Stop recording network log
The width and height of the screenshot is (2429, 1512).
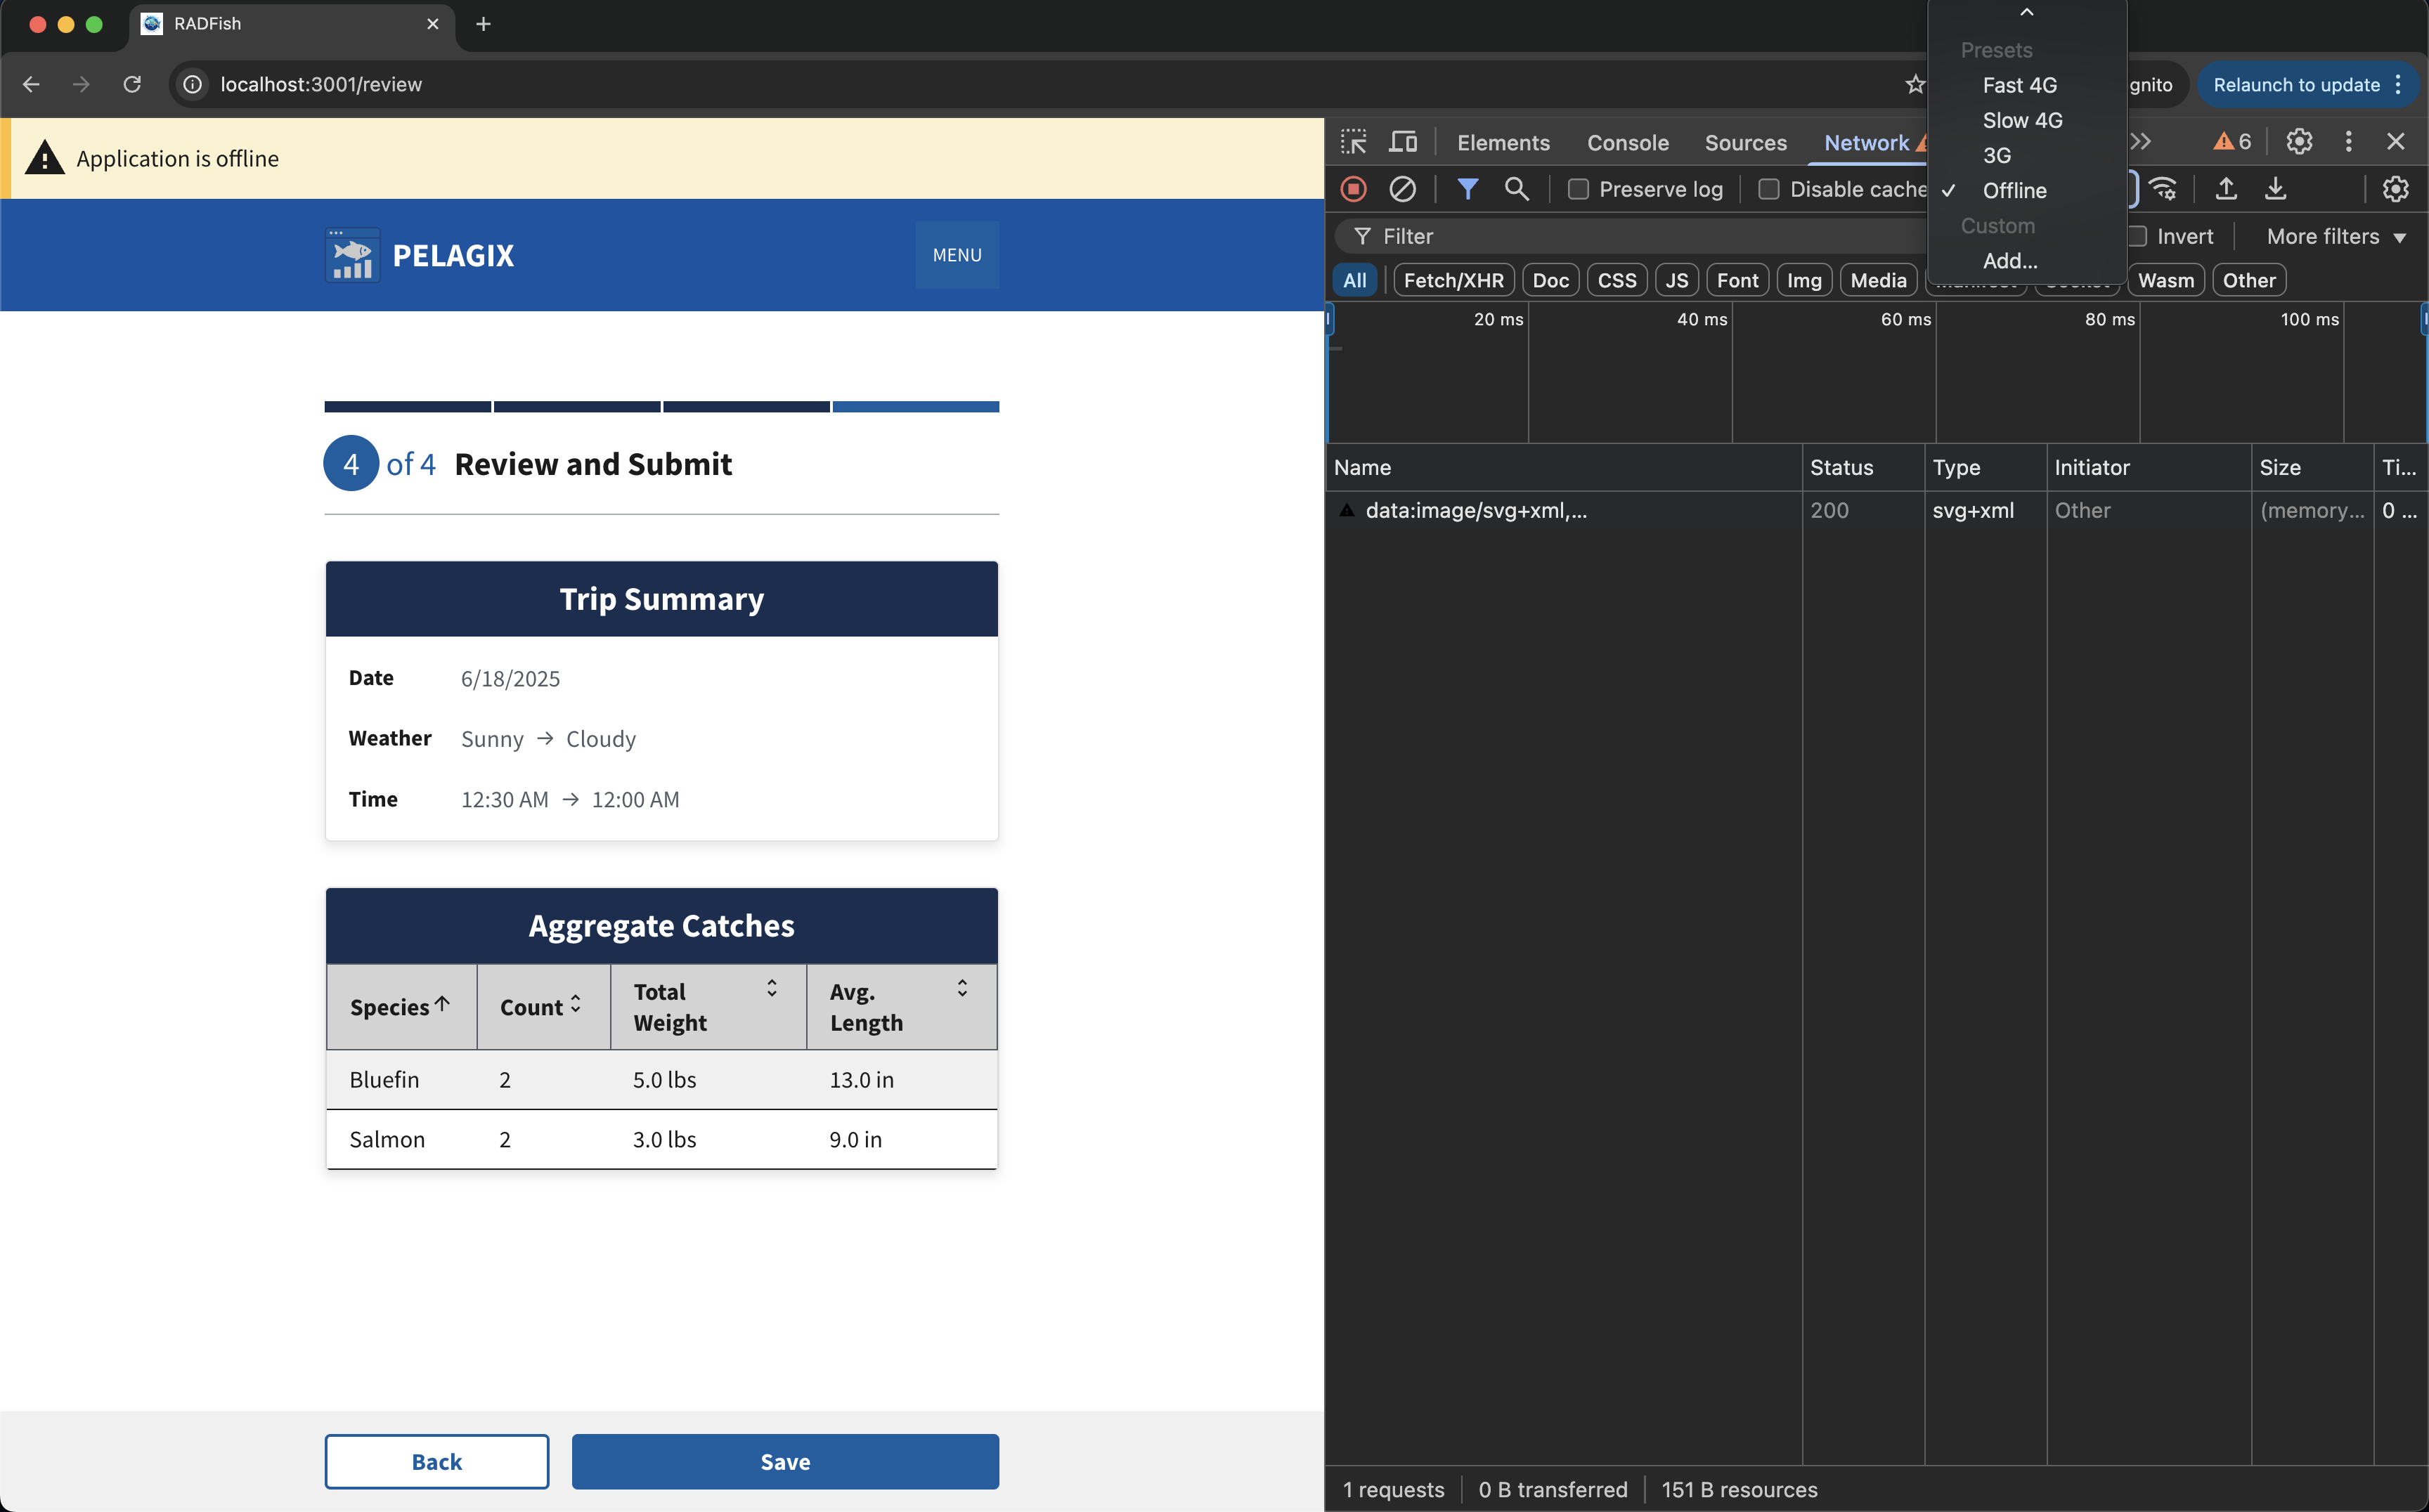tap(1354, 189)
